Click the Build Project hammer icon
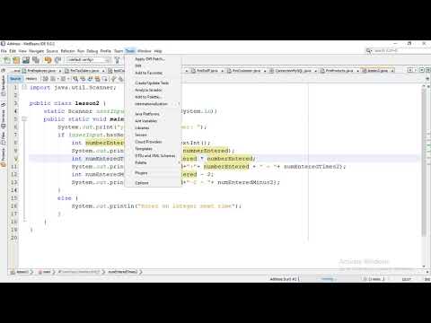The image size is (431, 323). (118, 60)
